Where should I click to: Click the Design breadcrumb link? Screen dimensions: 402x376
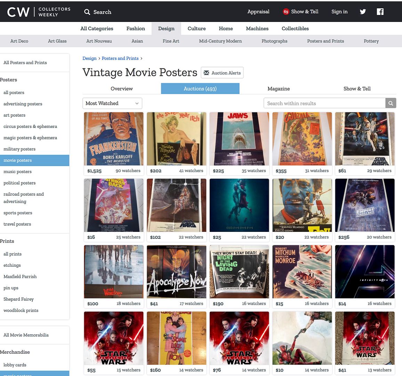point(89,58)
